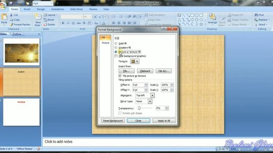Enable Hide background graphics checkbox
This screenshot has width=273, height=153.
[x=116, y=56]
